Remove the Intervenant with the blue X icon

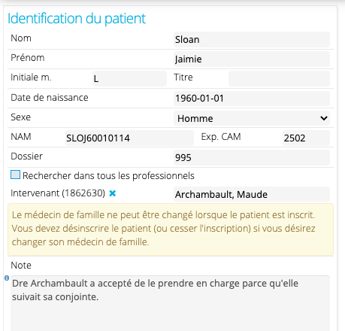pos(113,193)
